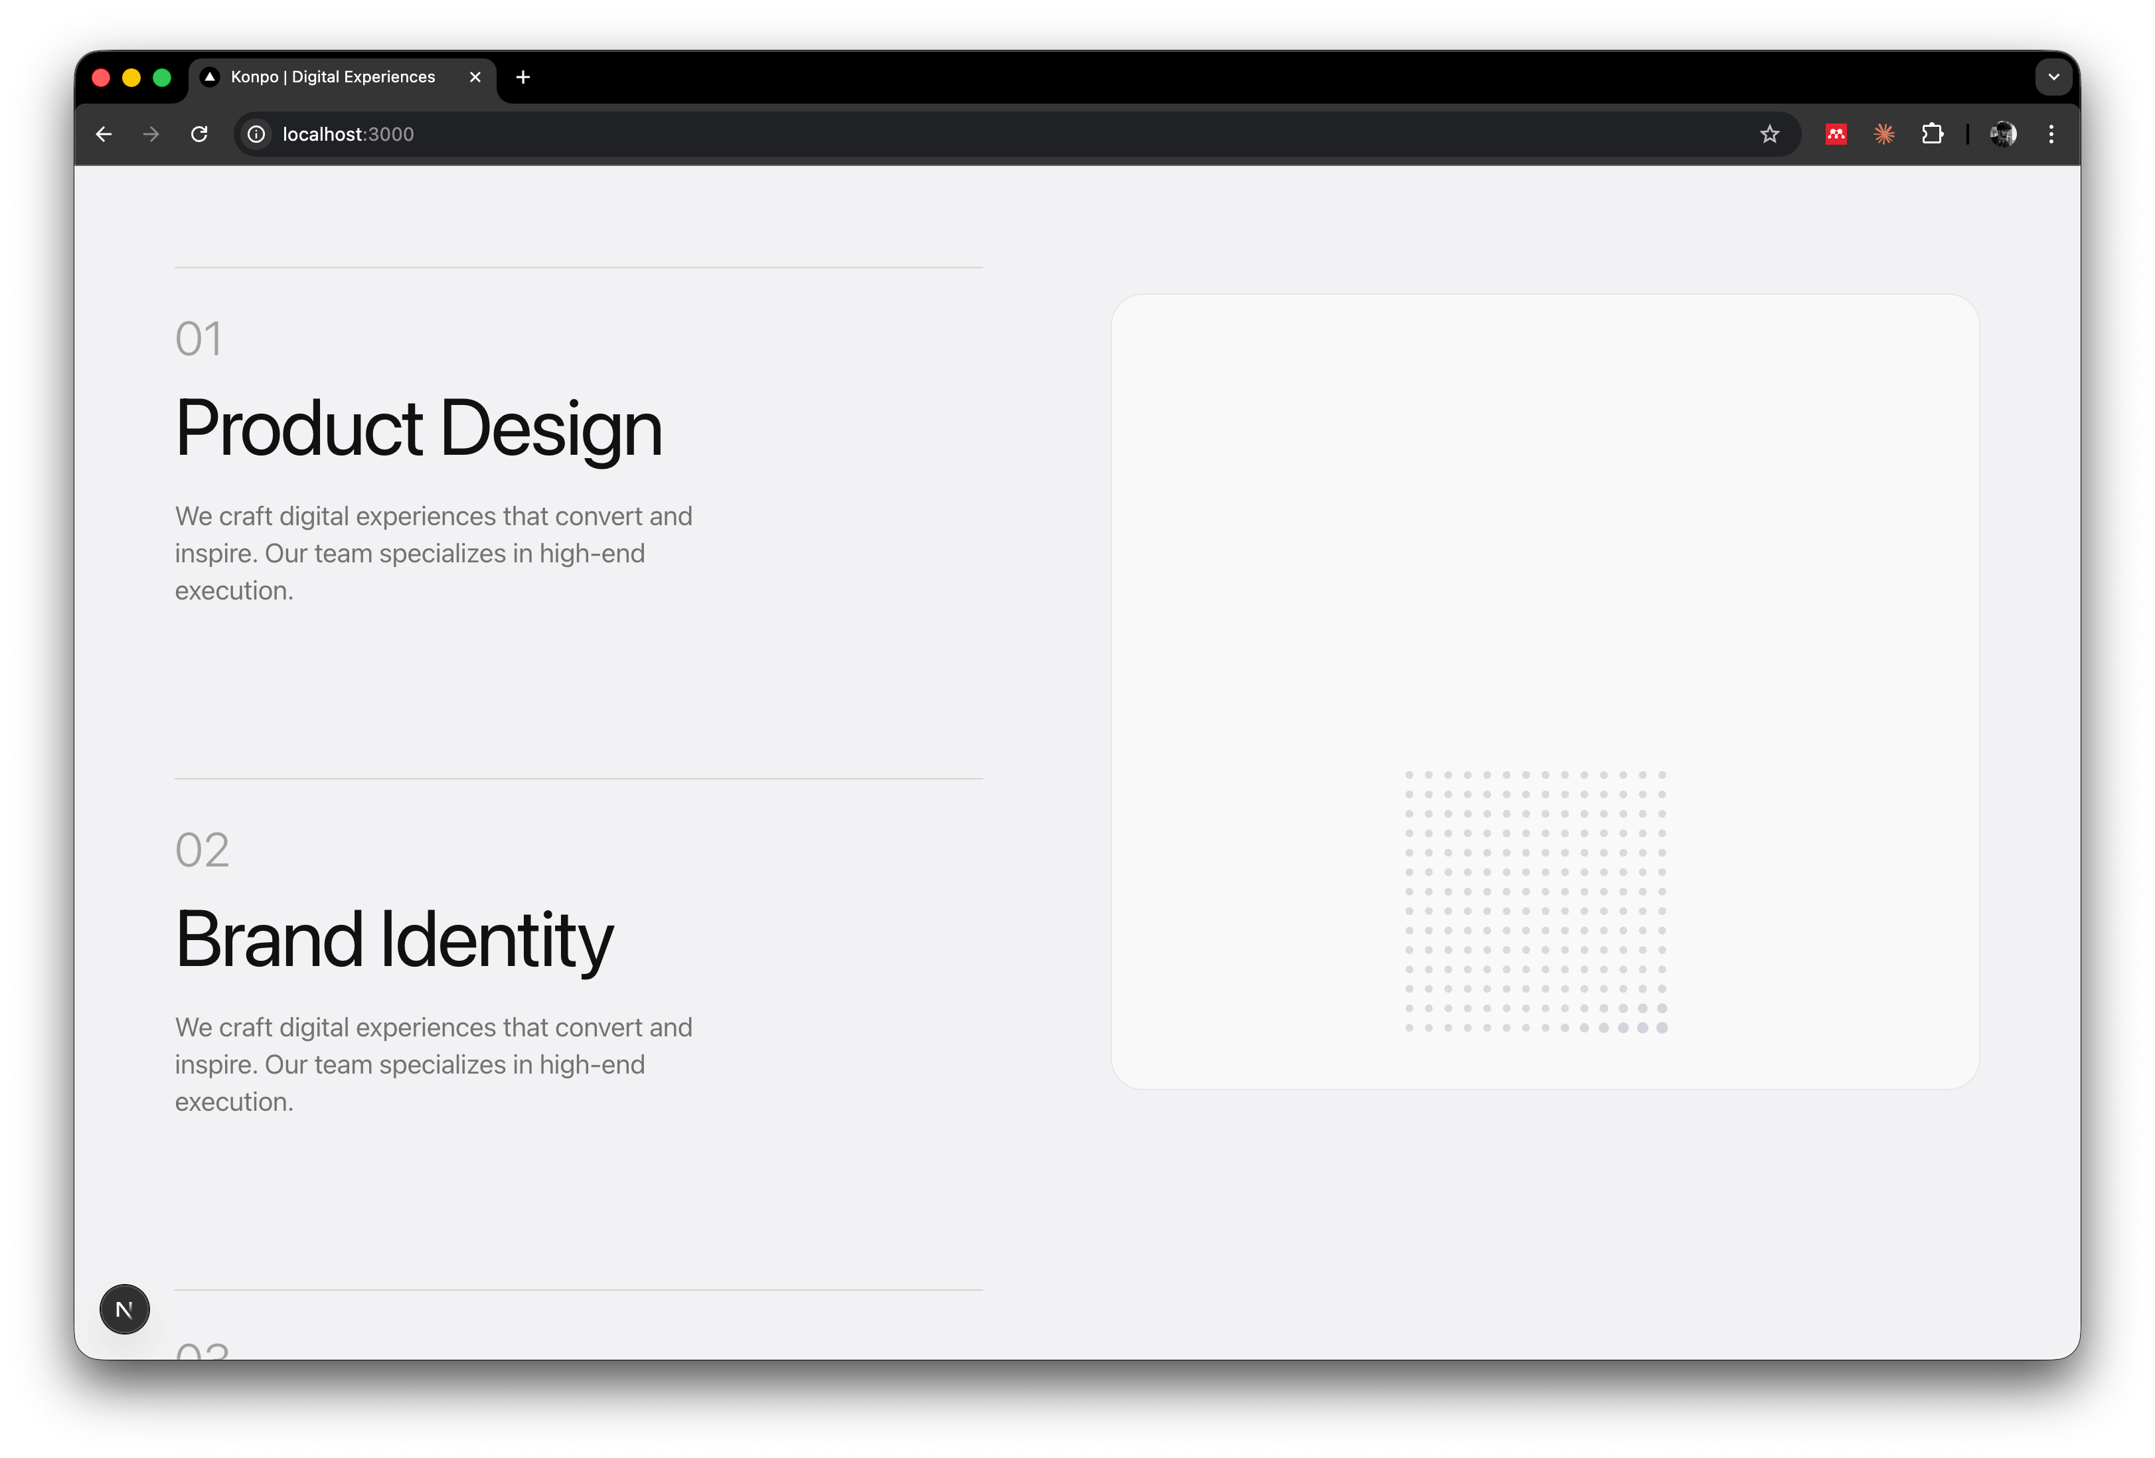Image resolution: width=2155 pixels, height=1458 pixels.
Task: Click the dotted grid preview card
Action: pos(1545,691)
